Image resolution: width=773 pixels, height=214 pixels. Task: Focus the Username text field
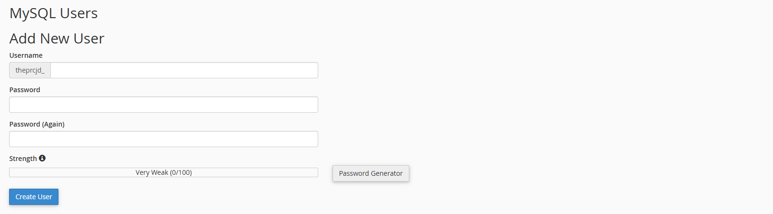click(x=184, y=70)
